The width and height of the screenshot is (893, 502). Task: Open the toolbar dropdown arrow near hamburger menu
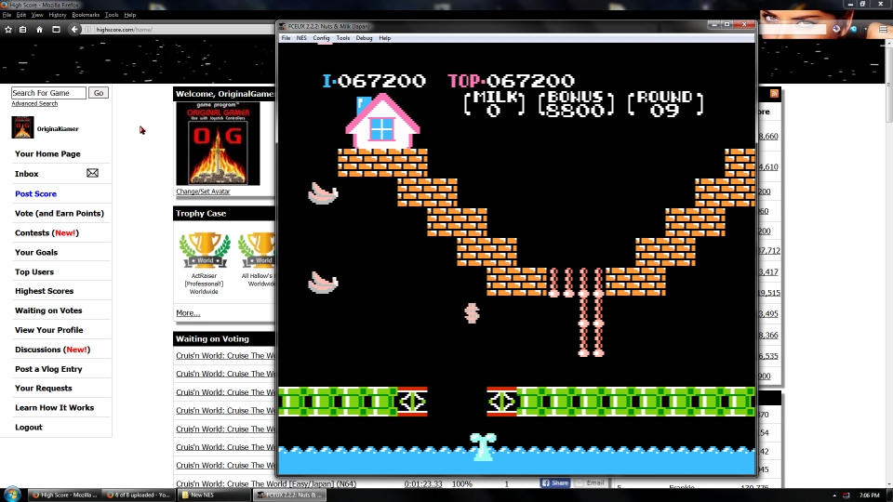[x=866, y=30]
